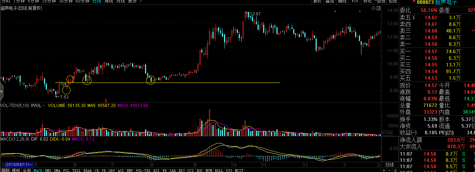Click the 超声电子(日线 前复权) chart title
The height and width of the screenshot is (172, 475).
click(21, 8)
